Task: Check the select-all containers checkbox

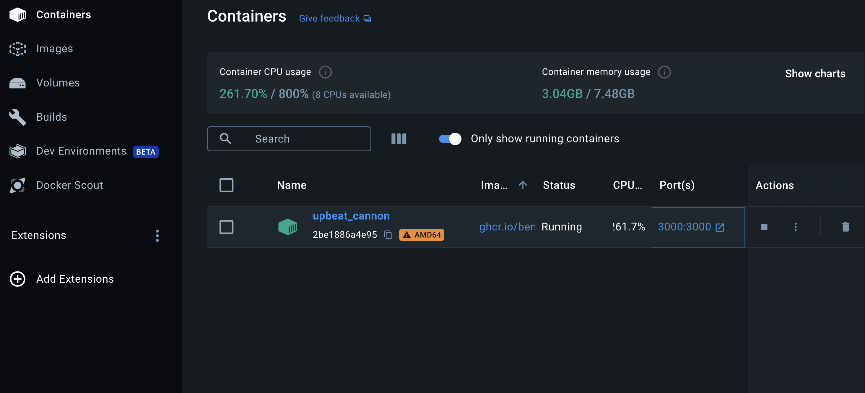Action: 226,185
